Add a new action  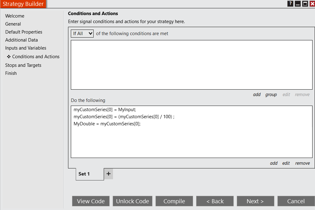[x=274, y=163]
